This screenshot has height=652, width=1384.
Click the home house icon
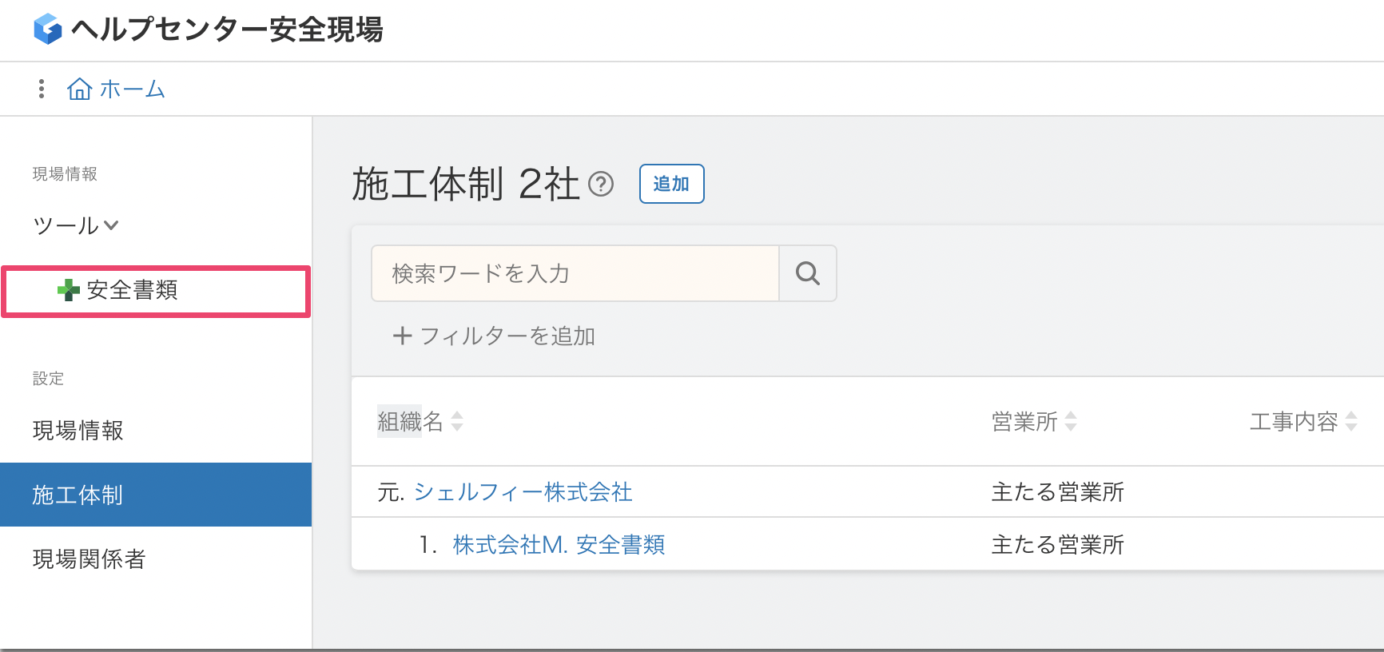(x=79, y=89)
